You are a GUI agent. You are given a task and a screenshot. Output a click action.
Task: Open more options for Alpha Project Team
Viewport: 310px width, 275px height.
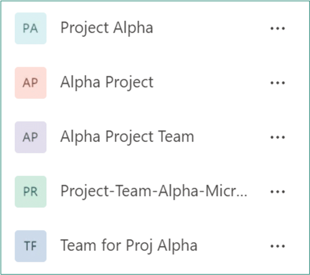coord(278,137)
